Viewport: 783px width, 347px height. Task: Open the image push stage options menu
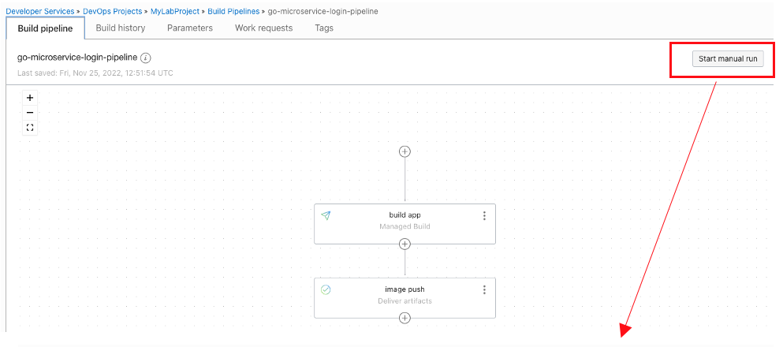pos(484,289)
